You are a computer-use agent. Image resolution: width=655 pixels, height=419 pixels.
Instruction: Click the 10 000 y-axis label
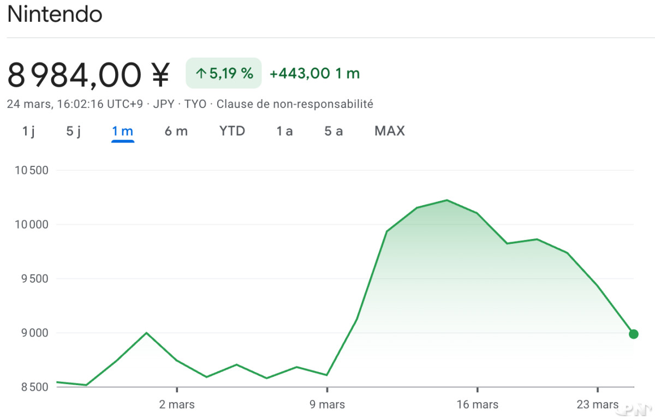[x=32, y=224]
